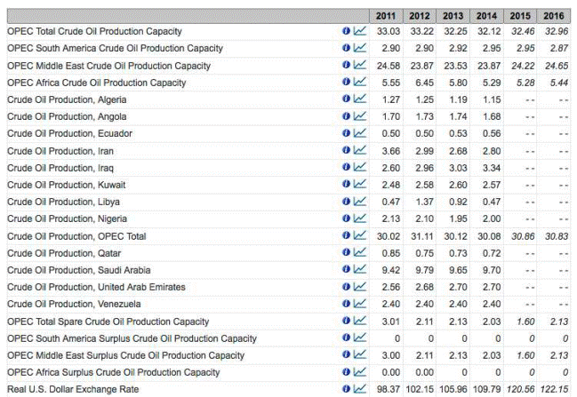Open chart icon for OPEC South America Surplus Crude Oil Production Capacity

[x=360, y=337]
